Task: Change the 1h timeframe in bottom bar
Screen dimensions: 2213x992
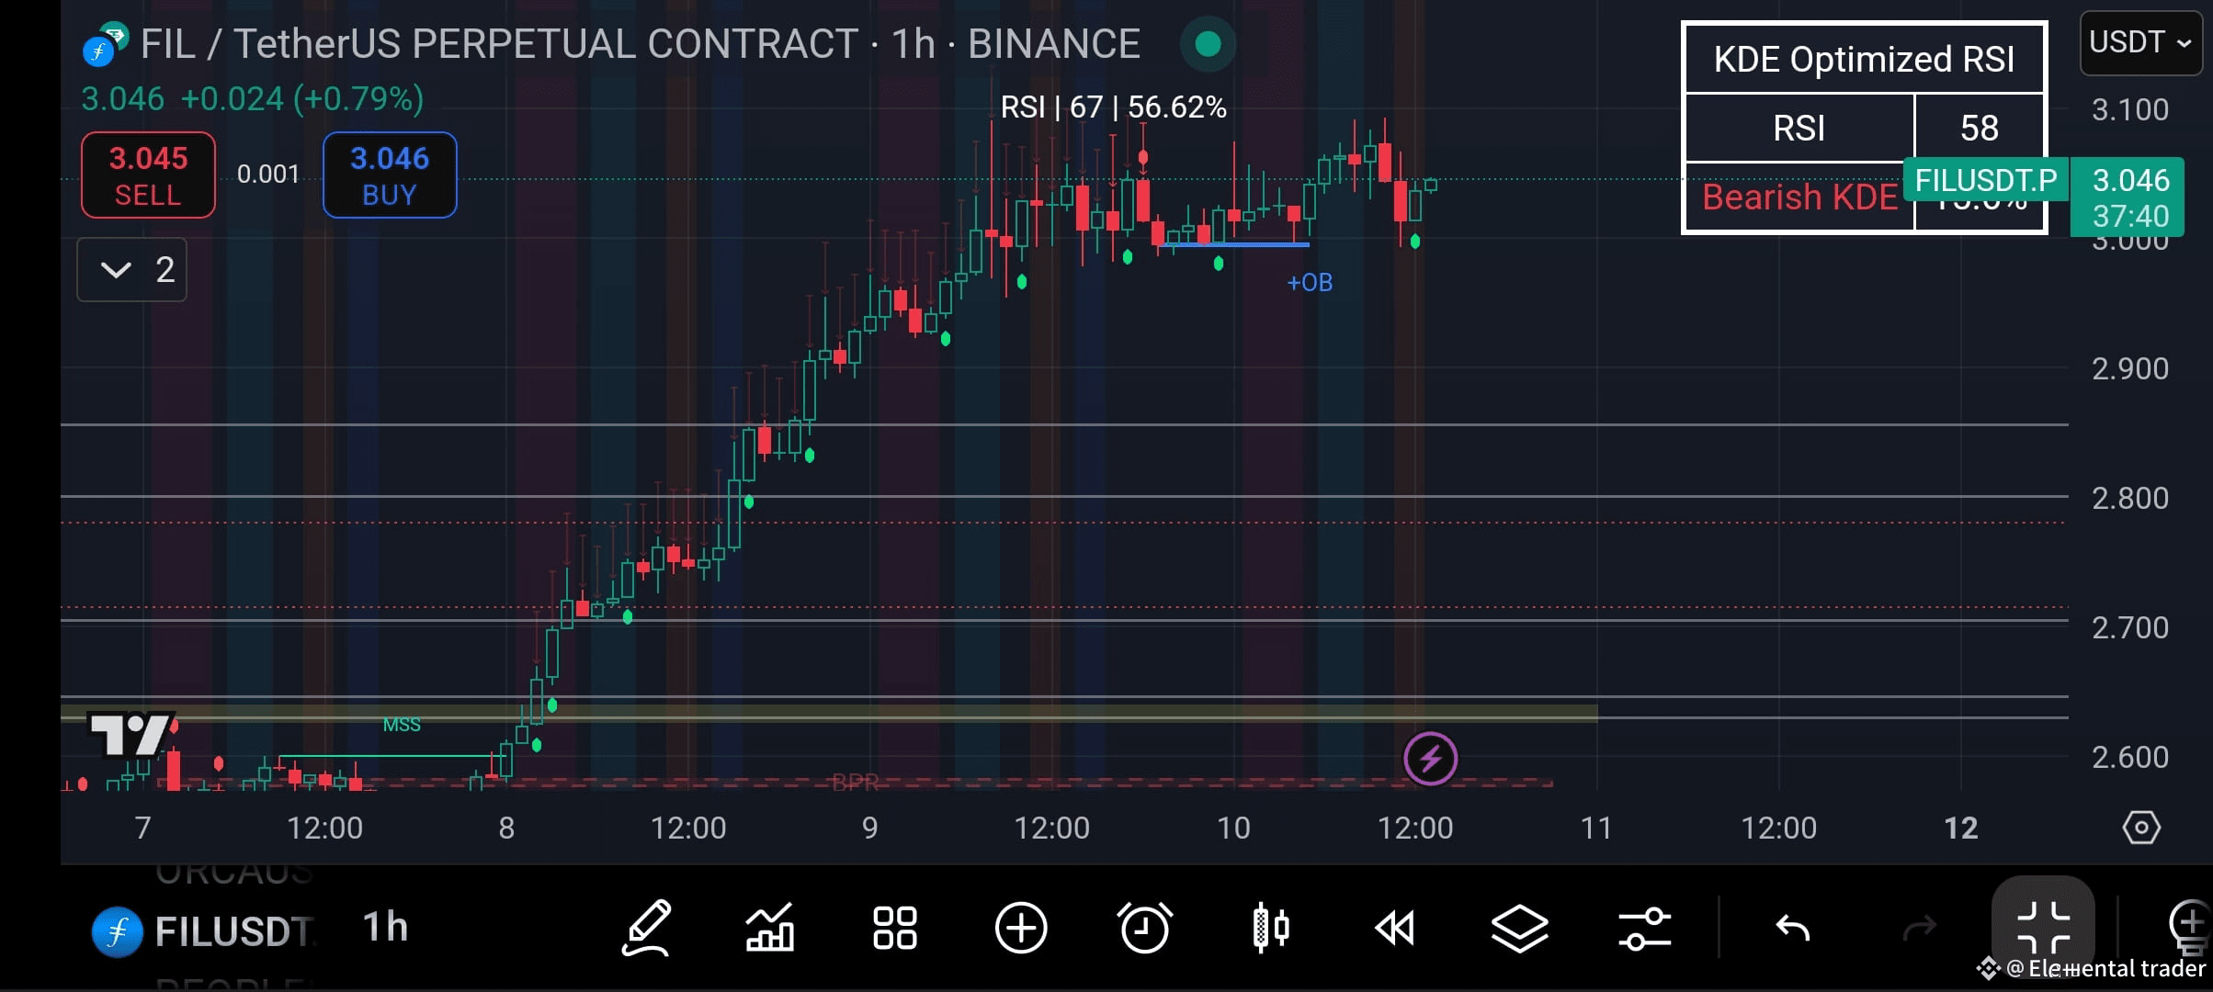Action: (385, 928)
